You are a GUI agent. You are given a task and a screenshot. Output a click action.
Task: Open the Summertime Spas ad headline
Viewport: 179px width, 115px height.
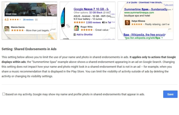[x=146, y=9]
